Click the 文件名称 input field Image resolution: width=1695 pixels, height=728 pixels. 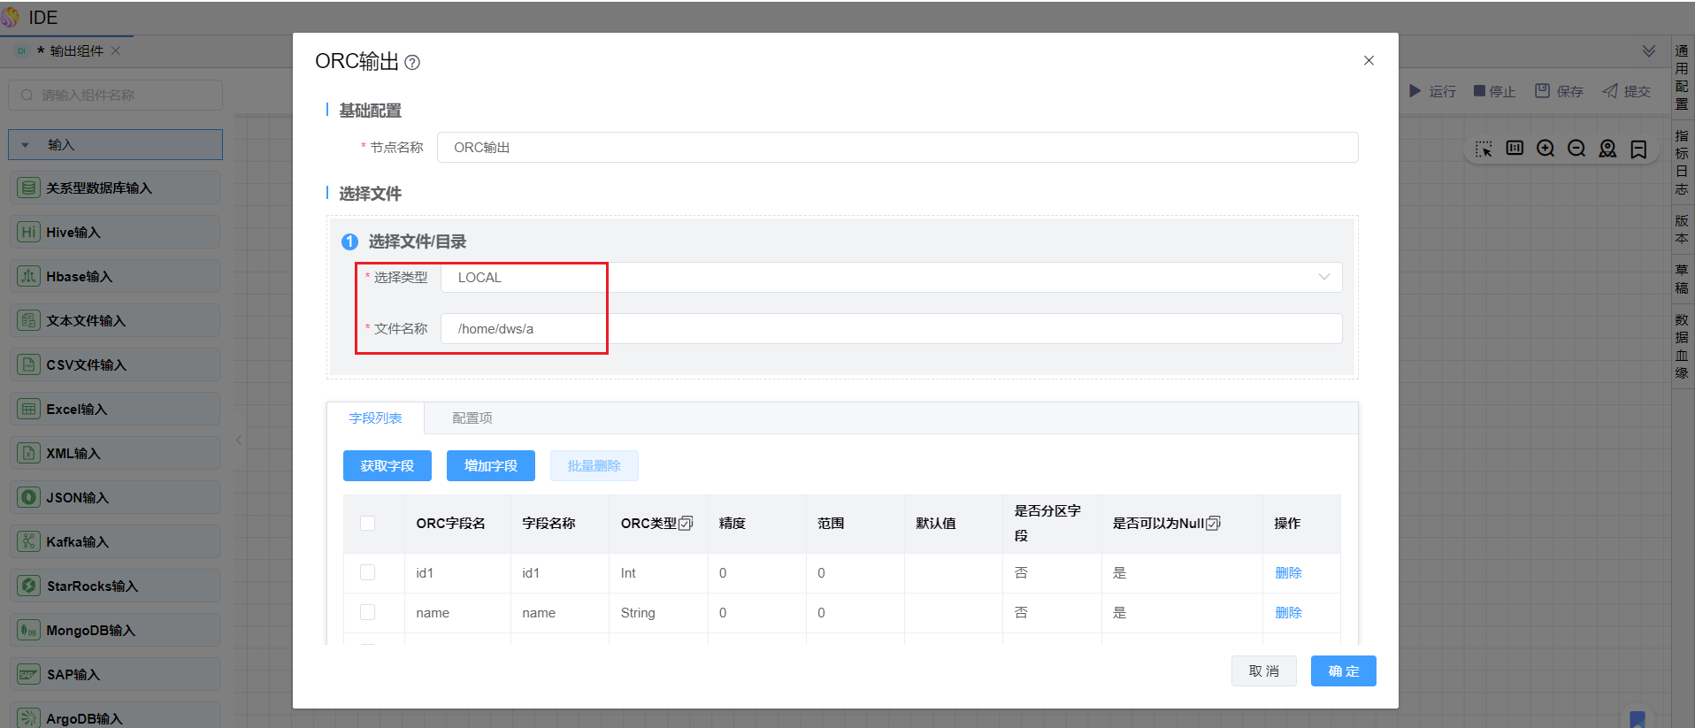coord(890,329)
